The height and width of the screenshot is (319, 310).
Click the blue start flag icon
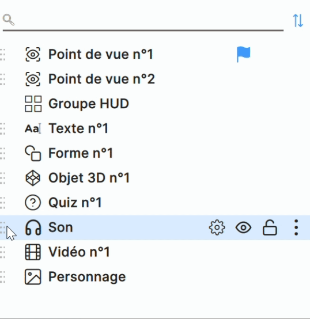pos(243,54)
